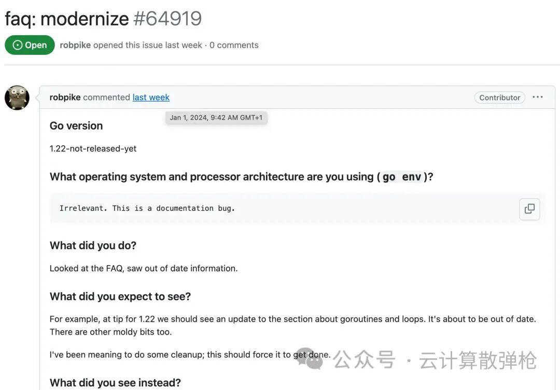The image size is (560, 390).
Task: Open the comment options ellipsis menu
Action: (538, 97)
